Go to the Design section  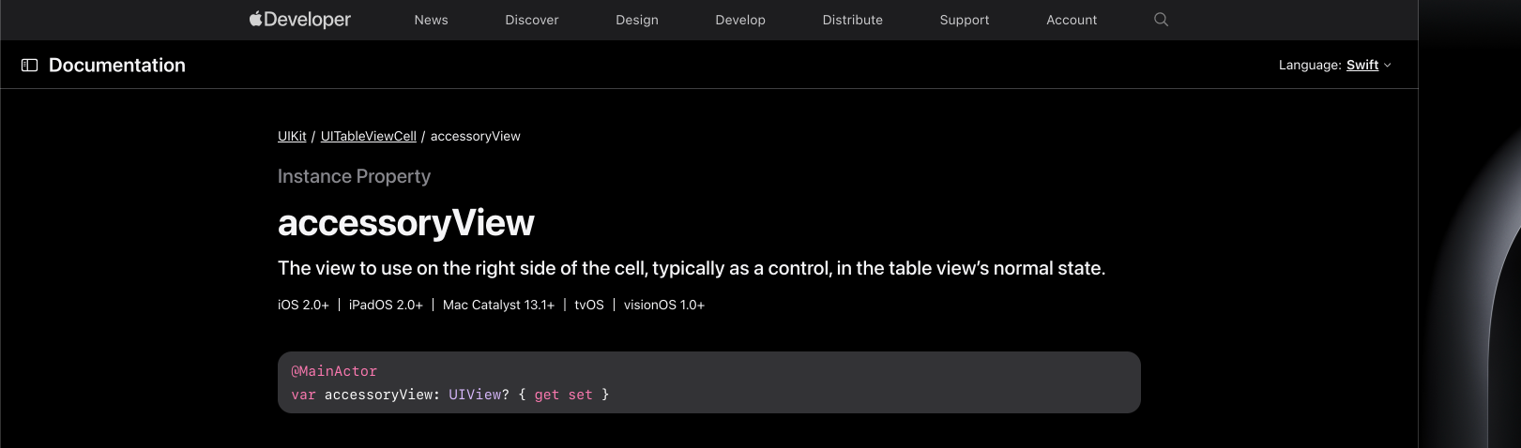click(636, 20)
